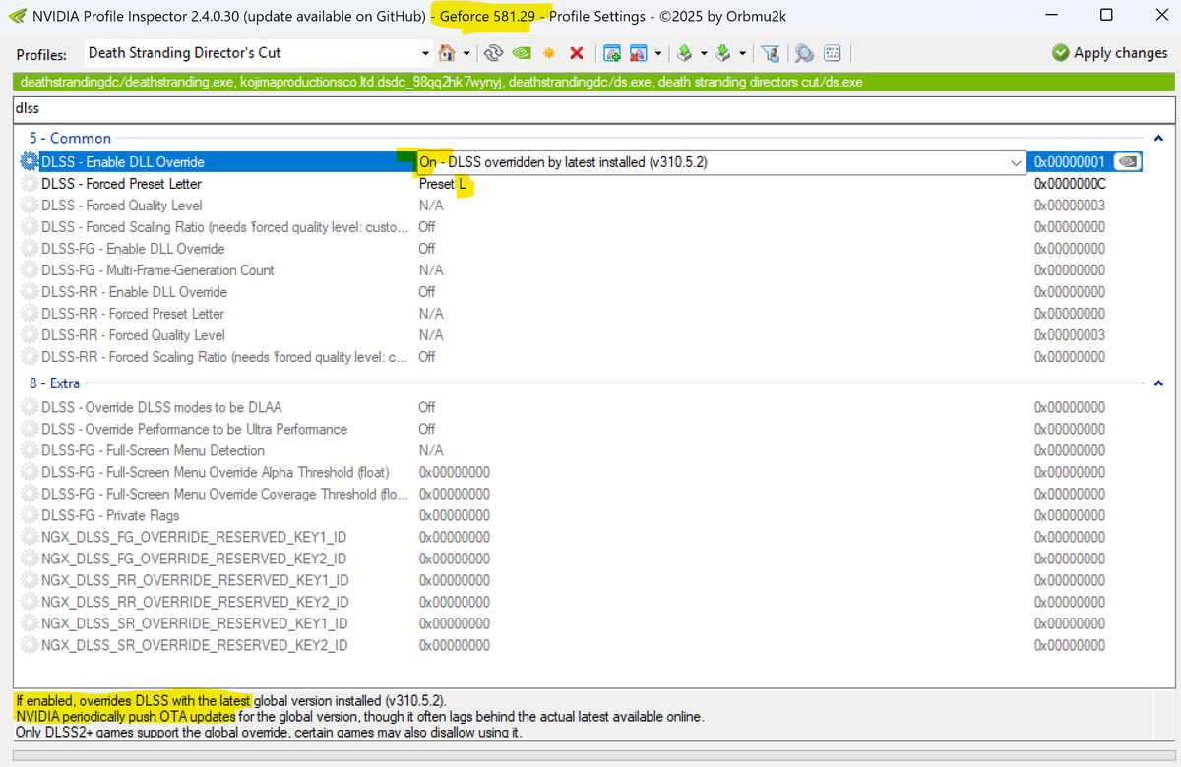Click the 8 - Extra section header
Viewport: 1181px width, 767px height.
click(54, 383)
